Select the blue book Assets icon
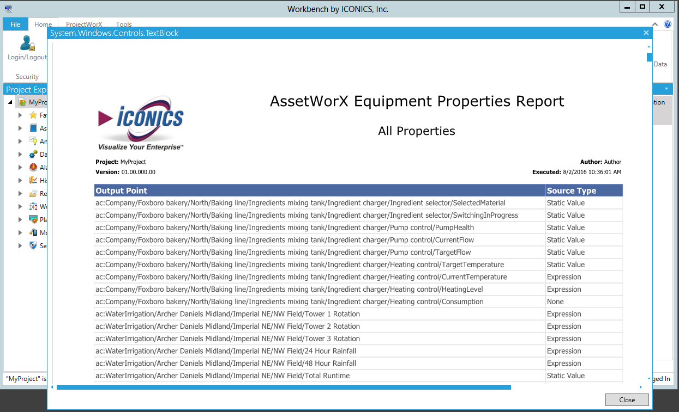The width and height of the screenshot is (679, 412). coord(33,128)
